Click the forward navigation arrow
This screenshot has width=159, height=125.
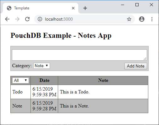[17, 19]
